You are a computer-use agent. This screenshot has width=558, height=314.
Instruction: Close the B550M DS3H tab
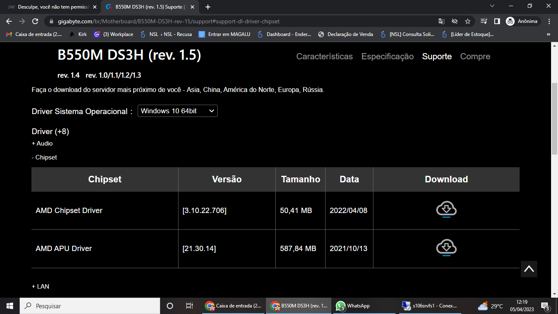tap(192, 7)
